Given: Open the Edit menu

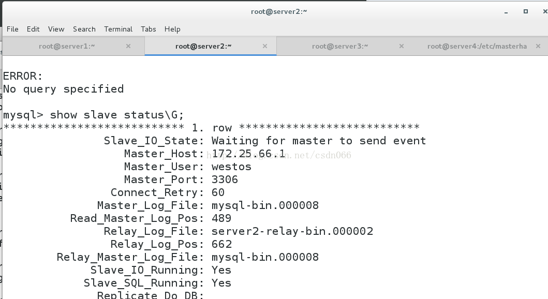Looking at the screenshot, I should click(x=33, y=29).
